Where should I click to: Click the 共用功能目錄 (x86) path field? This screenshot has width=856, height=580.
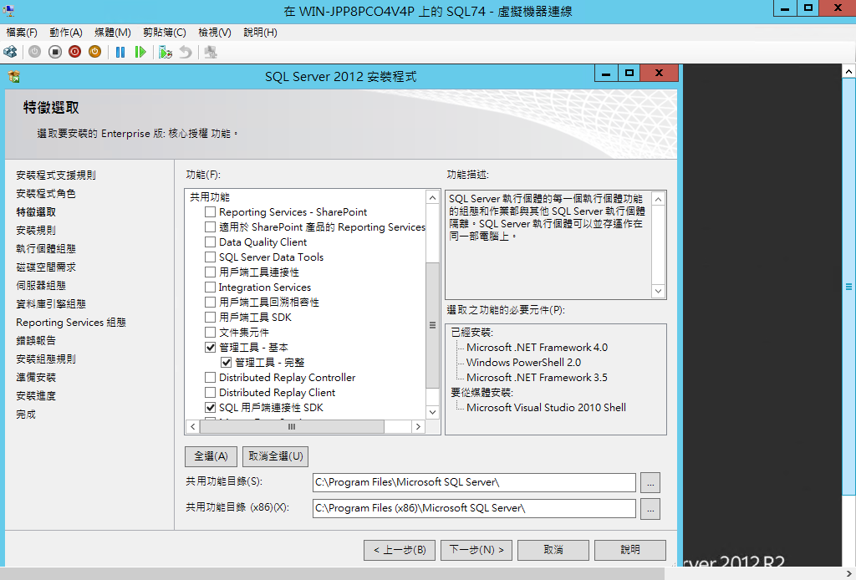coord(475,508)
